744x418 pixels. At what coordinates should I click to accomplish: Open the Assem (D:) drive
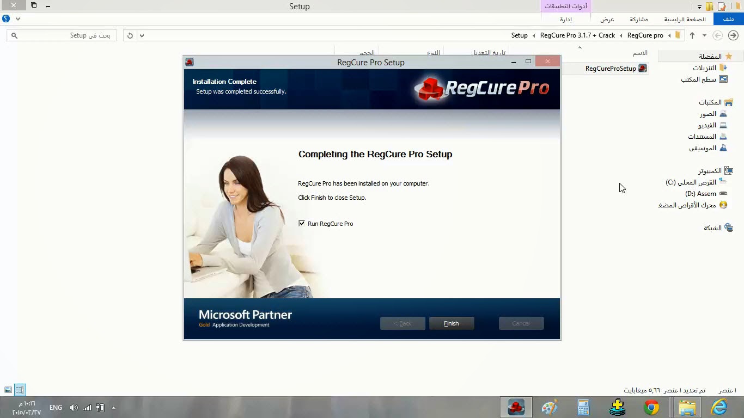pyautogui.click(x=700, y=194)
